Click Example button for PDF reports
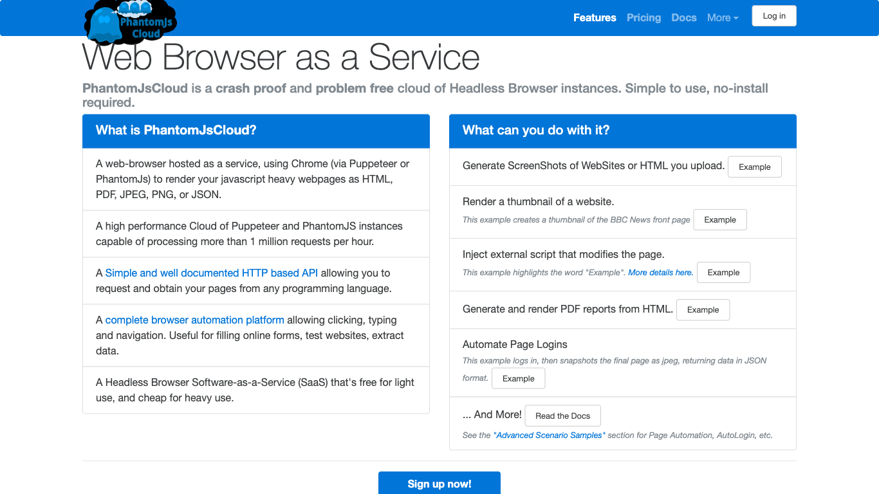 coord(703,309)
